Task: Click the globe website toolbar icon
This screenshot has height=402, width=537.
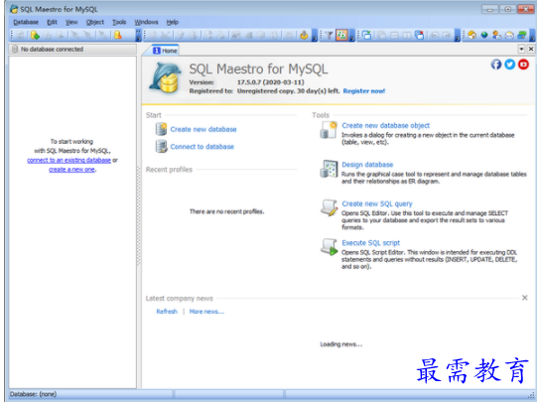Action: click(484, 35)
